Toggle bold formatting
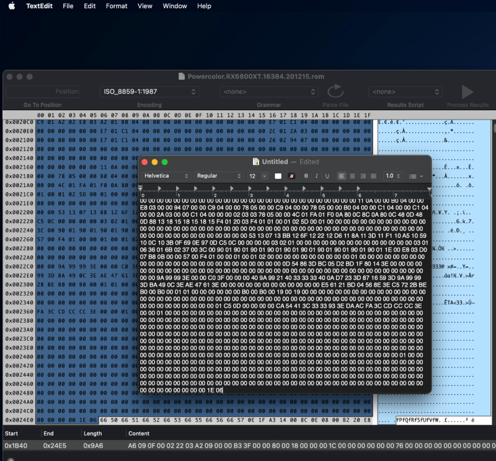Viewport: 496px width, 461px height. click(306, 176)
